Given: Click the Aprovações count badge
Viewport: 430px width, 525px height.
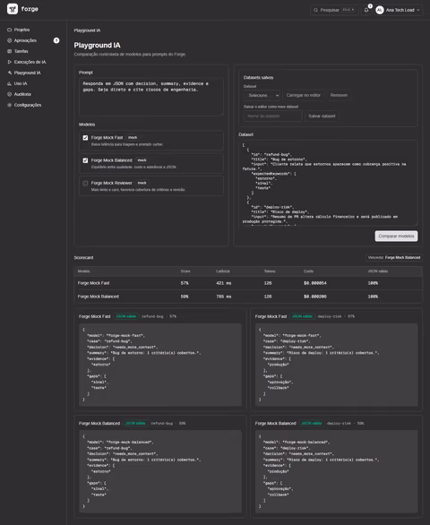Looking at the screenshot, I should [x=56, y=40].
